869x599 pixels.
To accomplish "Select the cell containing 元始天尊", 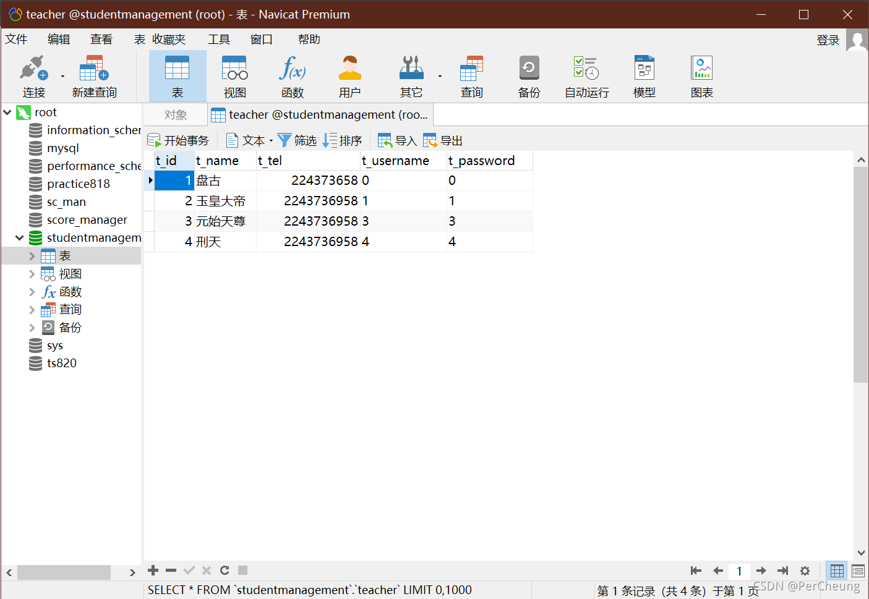I will coord(226,221).
